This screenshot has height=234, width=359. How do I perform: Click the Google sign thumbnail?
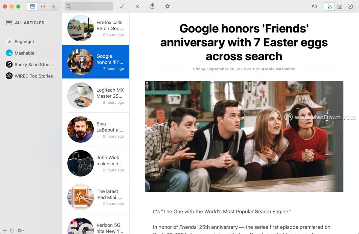pyautogui.click(x=81, y=28)
